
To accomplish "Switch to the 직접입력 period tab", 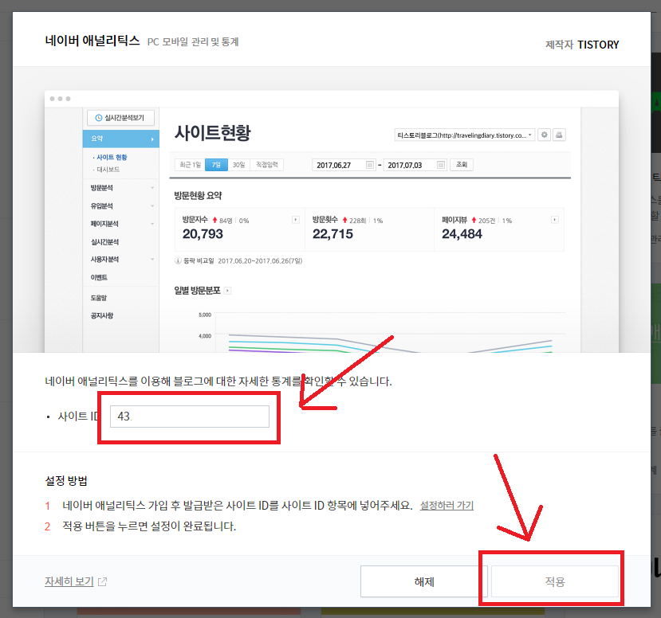I will (266, 165).
